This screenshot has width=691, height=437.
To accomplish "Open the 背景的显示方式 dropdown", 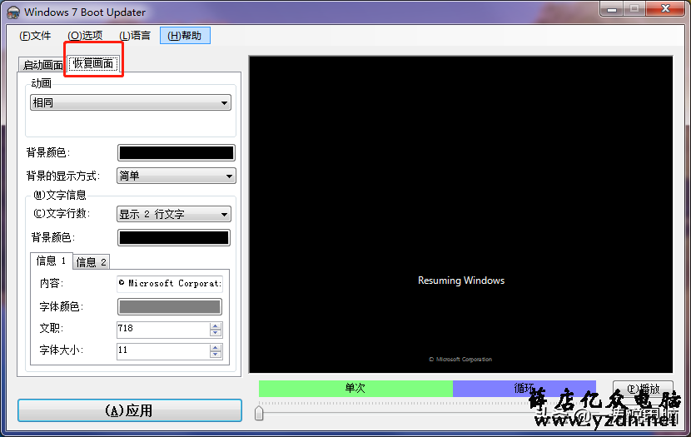I will click(176, 176).
